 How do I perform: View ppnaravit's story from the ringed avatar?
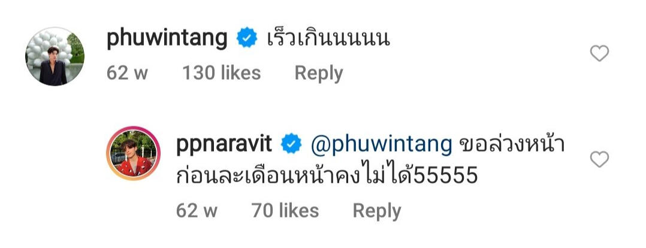[x=134, y=153]
